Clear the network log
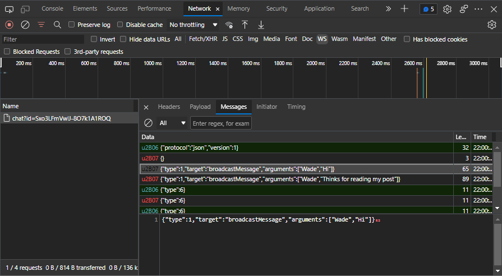 click(x=25, y=25)
